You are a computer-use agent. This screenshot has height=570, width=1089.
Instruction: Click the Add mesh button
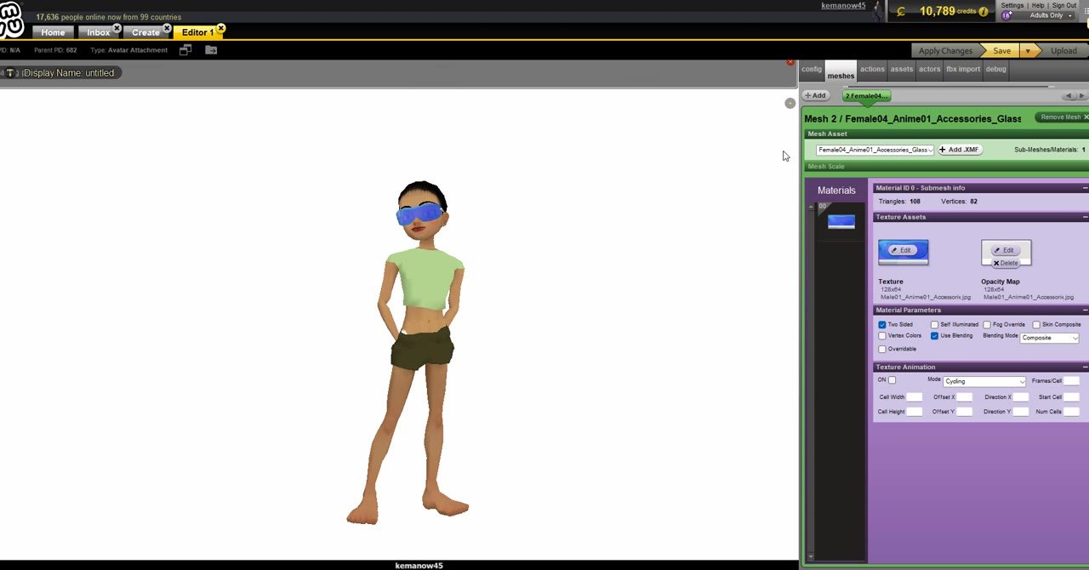click(815, 95)
